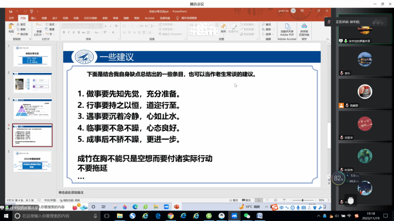Switch to the Insert ribbon tab
This screenshot has width=394, height=221.
[x=33, y=18]
